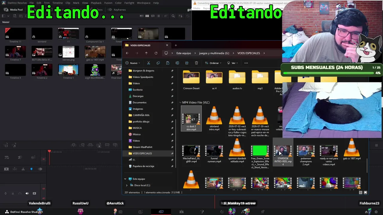Click the Share icon in Explorer toolbar
The image size is (383, 215).
187,63
